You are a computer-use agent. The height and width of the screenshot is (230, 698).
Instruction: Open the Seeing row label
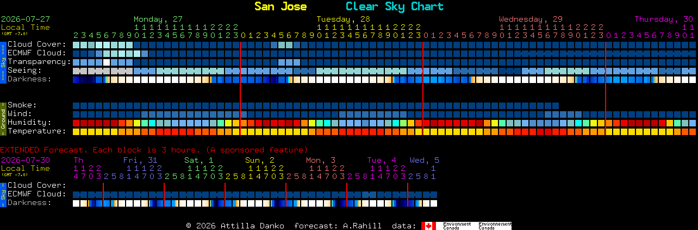tap(25, 71)
